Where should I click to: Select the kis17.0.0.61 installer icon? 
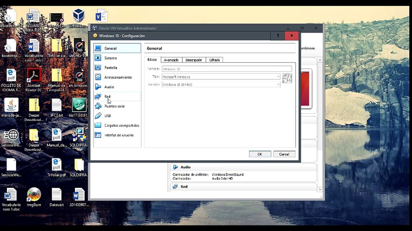coord(79,108)
